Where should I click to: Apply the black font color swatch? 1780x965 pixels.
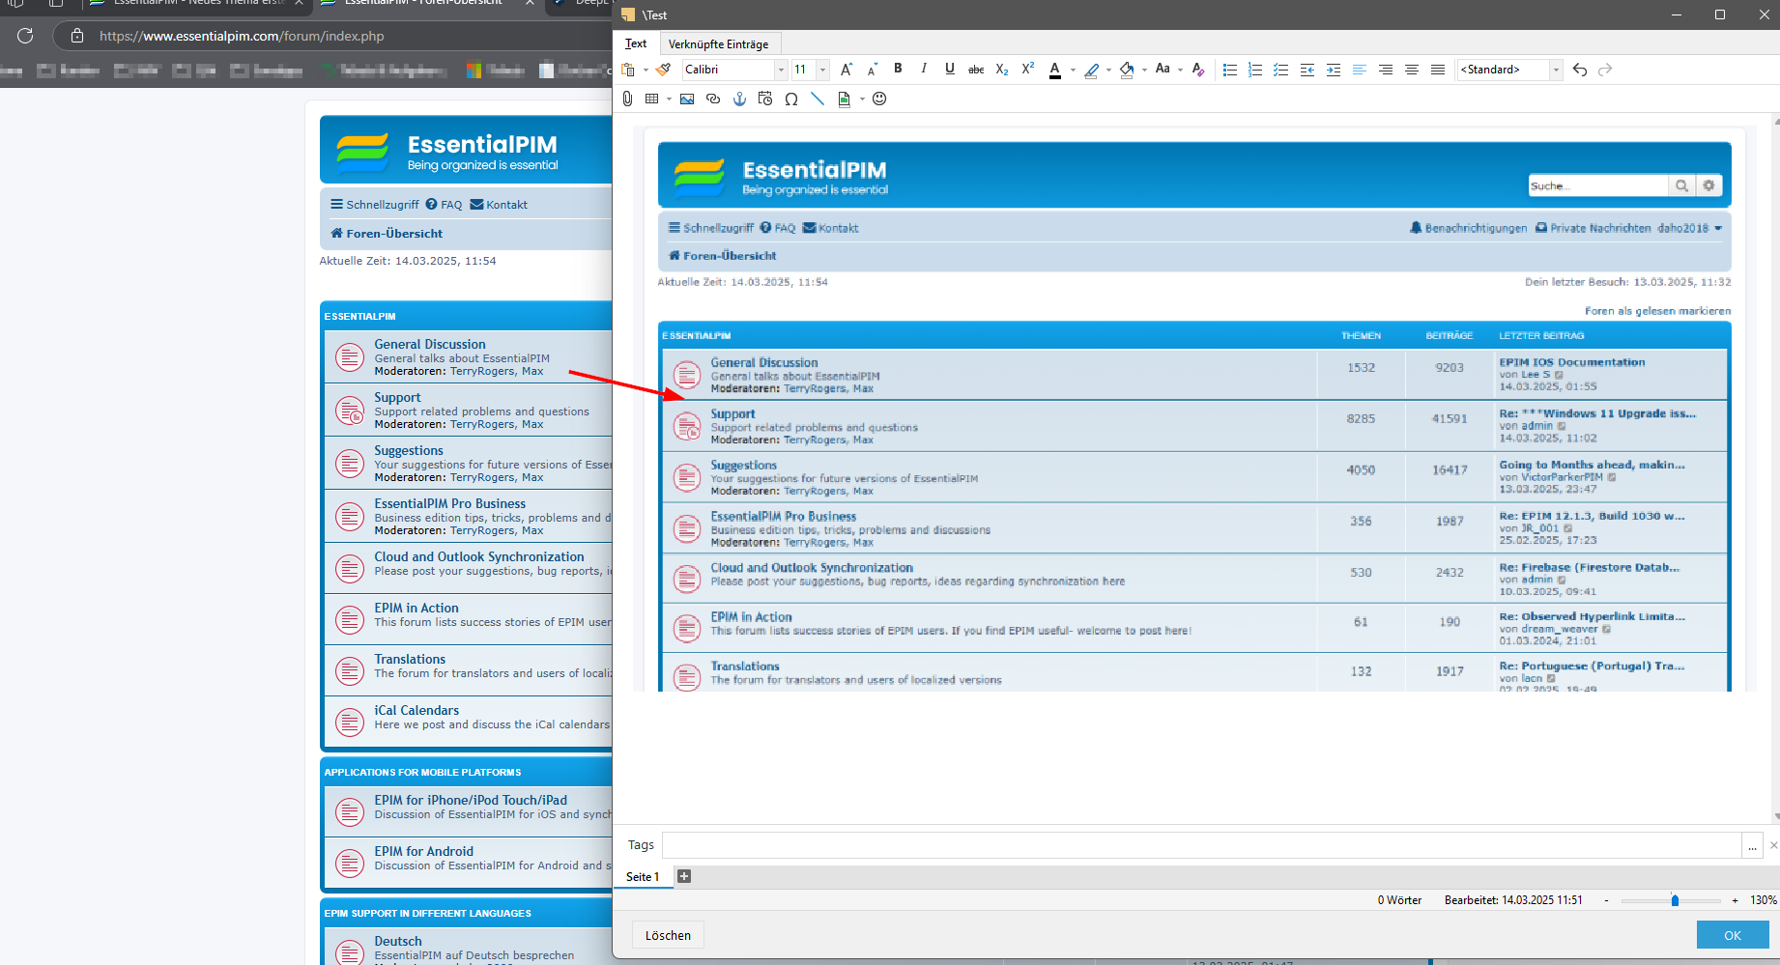(1055, 70)
